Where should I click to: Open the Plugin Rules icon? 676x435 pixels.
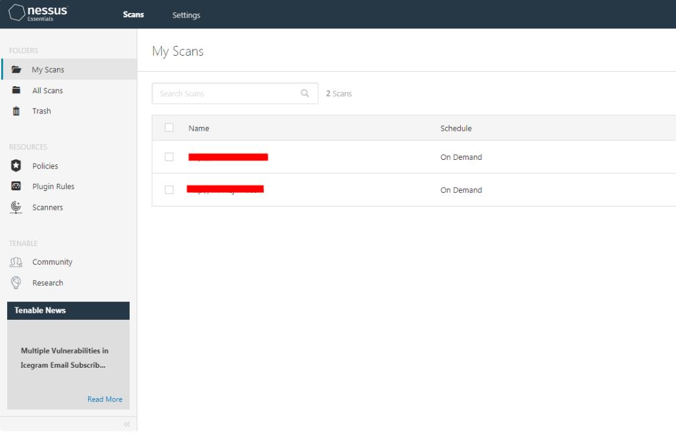click(16, 186)
